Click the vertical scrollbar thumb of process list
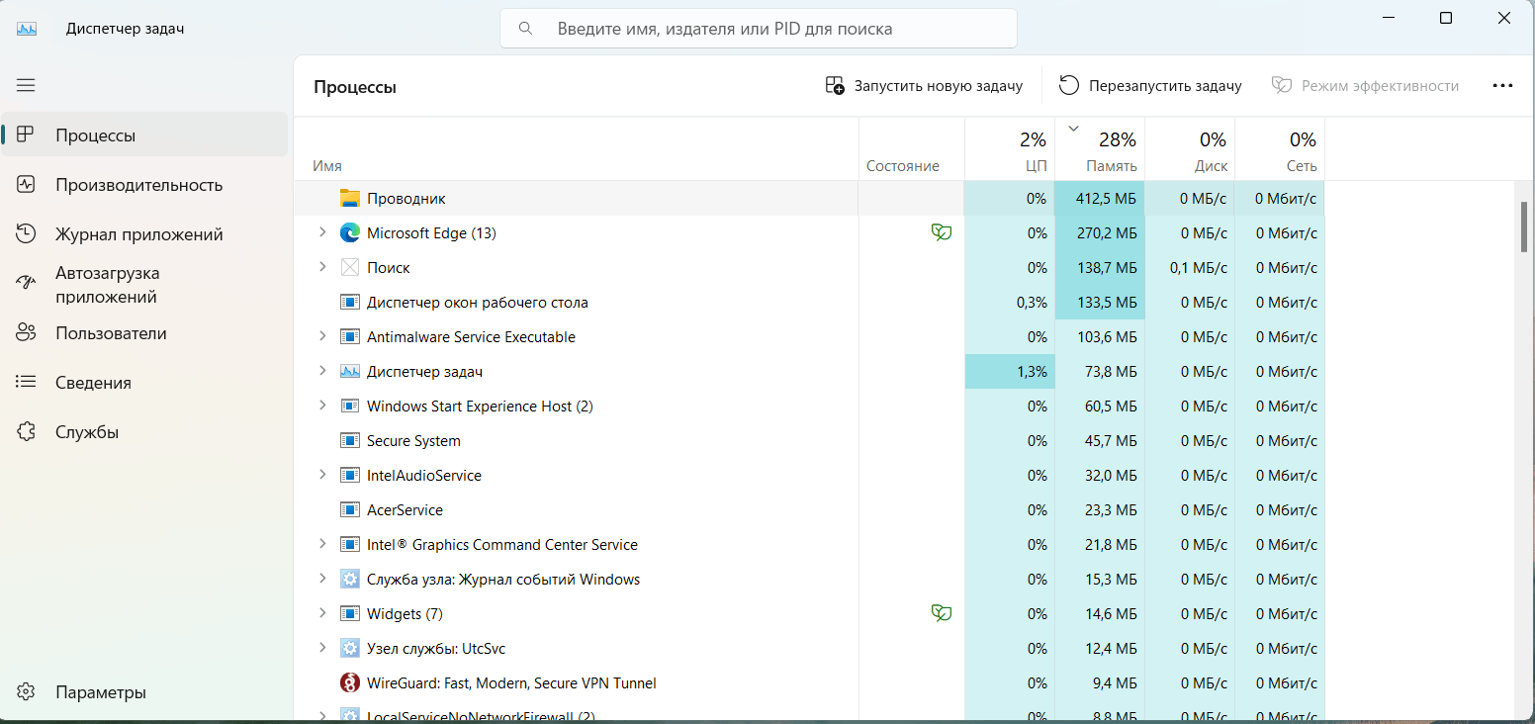Image resolution: width=1535 pixels, height=724 pixels. pyautogui.click(x=1524, y=226)
